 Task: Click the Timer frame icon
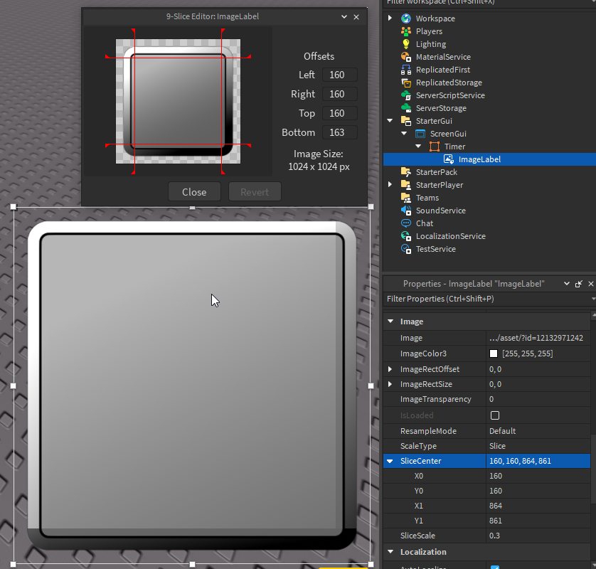pos(435,147)
